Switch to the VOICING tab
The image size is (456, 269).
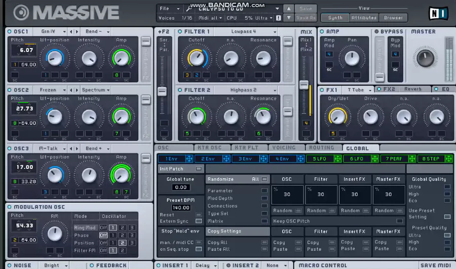[286, 148]
